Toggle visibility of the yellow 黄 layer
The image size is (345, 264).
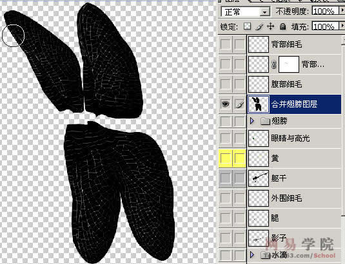tap(225, 158)
